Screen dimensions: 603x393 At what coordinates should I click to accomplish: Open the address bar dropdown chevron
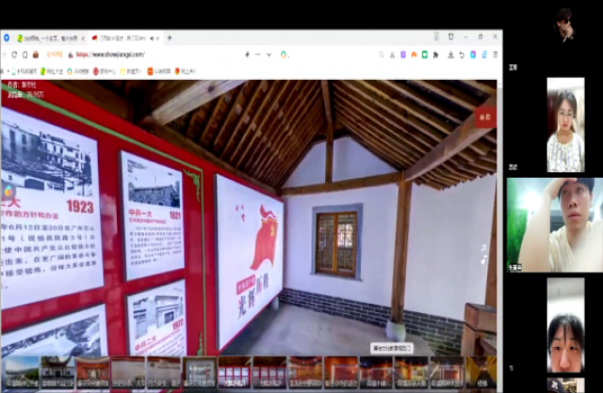click(x=269, y=55)
